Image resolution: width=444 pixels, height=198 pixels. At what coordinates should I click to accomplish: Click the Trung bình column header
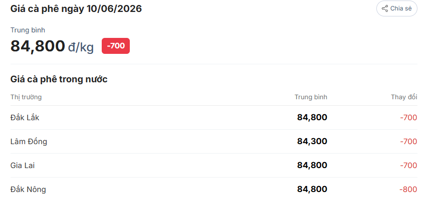[x=311, y=97]
